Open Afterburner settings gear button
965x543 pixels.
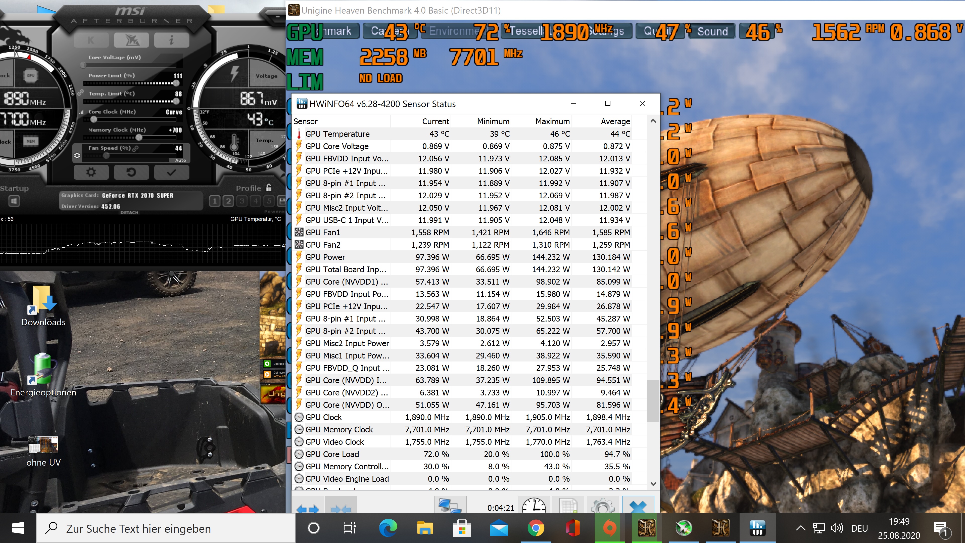(x=91, y=172)
